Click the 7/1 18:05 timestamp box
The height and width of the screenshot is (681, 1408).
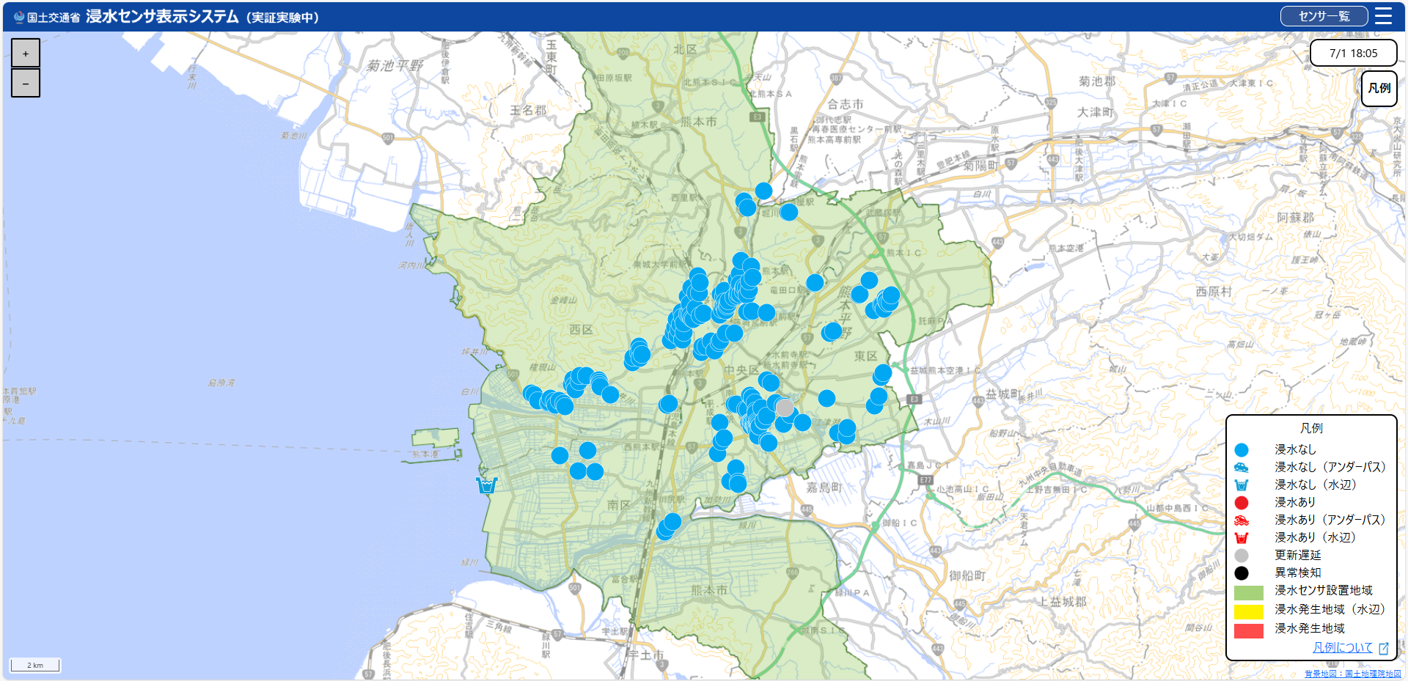[x=1353, y=53]
